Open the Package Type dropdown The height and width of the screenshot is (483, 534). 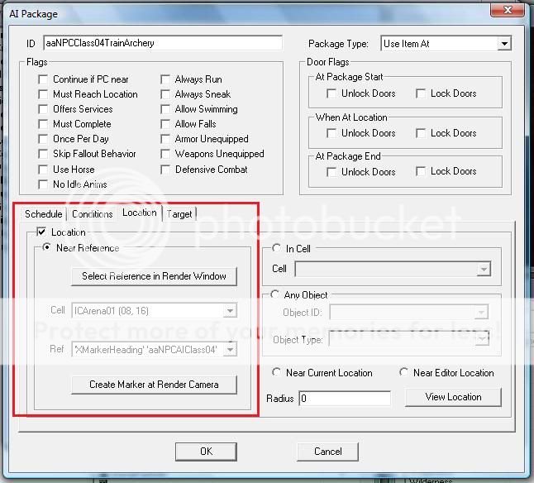click(503, 43)
